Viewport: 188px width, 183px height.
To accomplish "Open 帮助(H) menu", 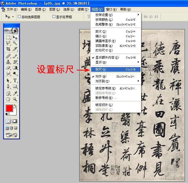I will (x=126, y=9).
